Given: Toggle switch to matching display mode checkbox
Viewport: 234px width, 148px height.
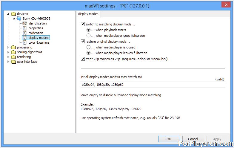Looking at the screenshot, I should pos(83,24).
